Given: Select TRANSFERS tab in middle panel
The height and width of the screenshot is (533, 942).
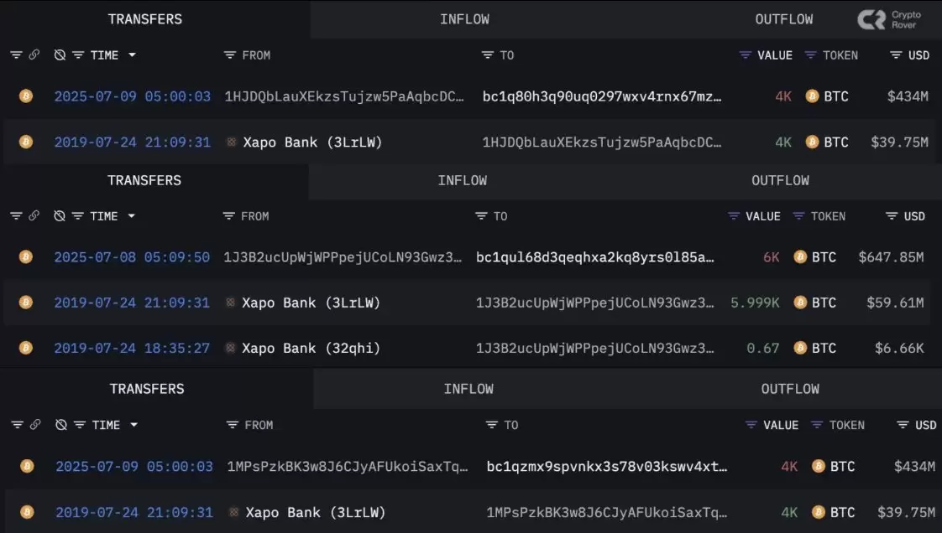Looking at the screenshot, I should tap(144, 180).
